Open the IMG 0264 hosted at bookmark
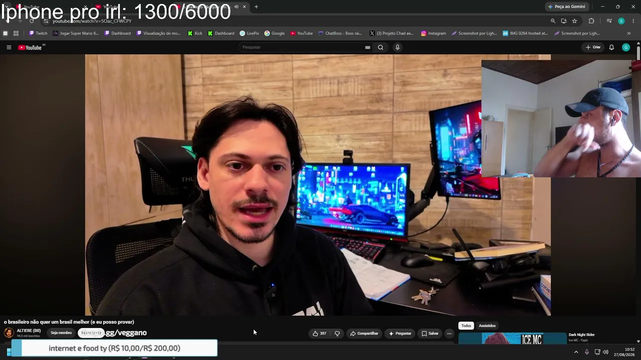641x360 pixels. tap(525, 33)
